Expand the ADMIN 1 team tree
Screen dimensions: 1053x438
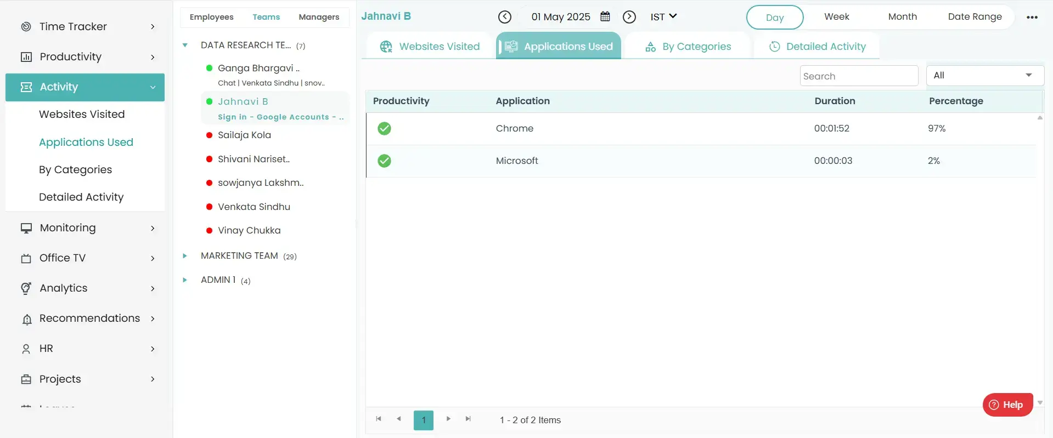[185, 280]
